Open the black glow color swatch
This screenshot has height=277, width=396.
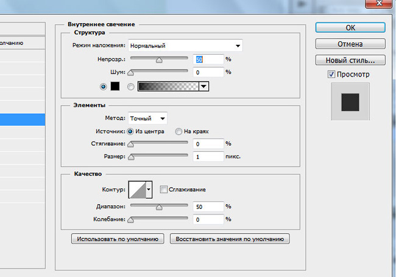(115, 86)
